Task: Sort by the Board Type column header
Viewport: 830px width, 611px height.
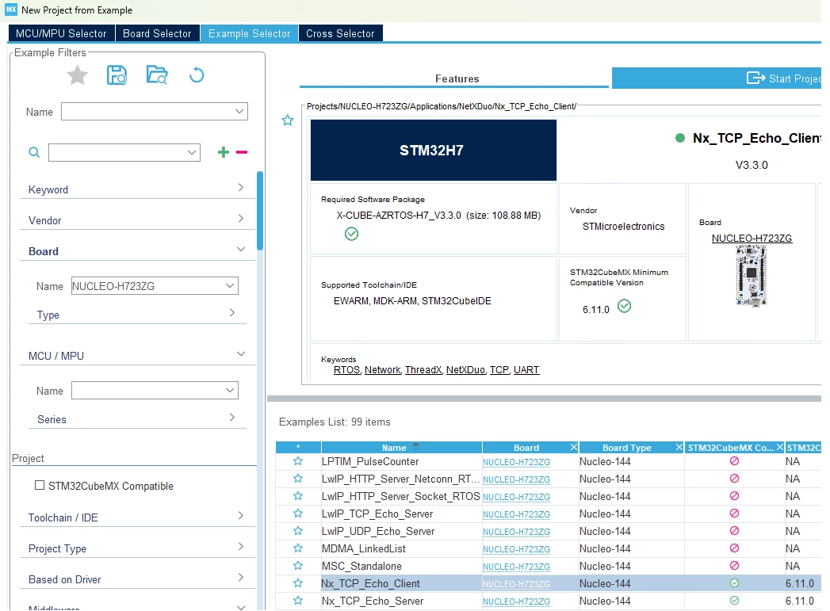Action: pyautogui.click(x=627, y=448)
